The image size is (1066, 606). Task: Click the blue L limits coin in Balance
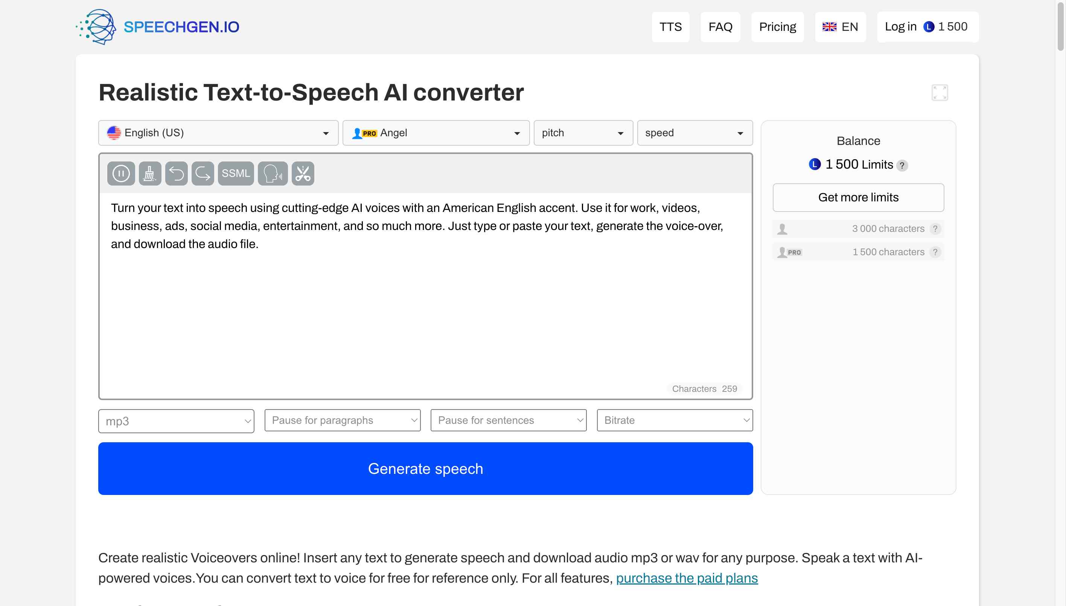[x=815, y=164]
